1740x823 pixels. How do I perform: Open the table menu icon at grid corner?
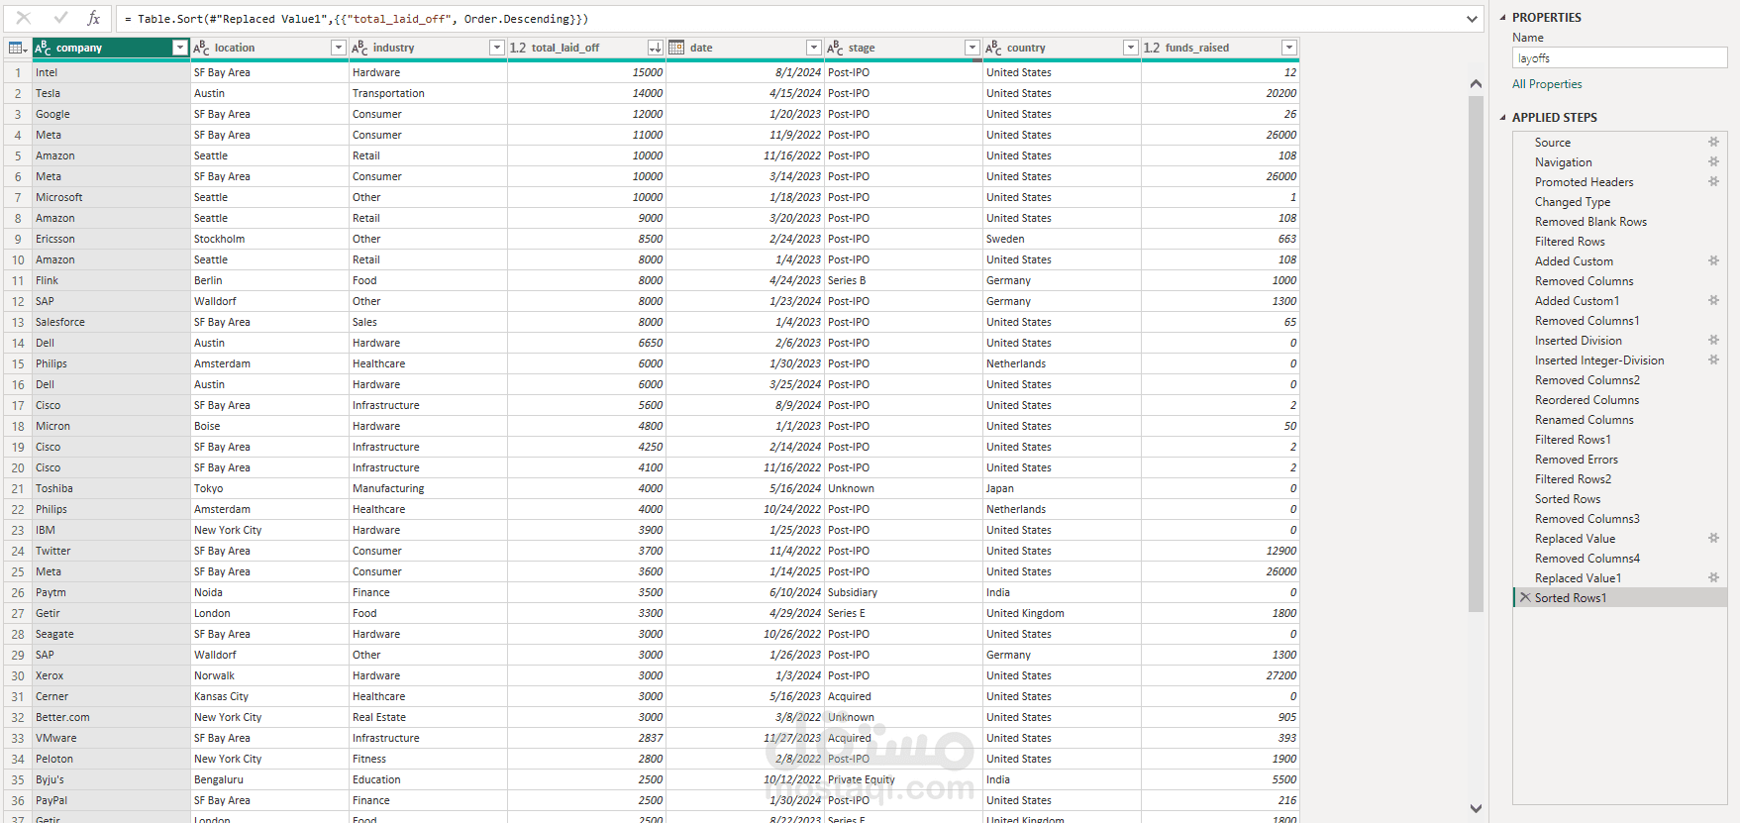[17, 48]
